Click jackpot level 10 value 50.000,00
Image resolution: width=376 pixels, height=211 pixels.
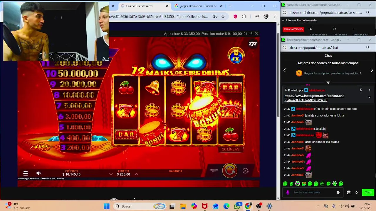click(78, 74)
